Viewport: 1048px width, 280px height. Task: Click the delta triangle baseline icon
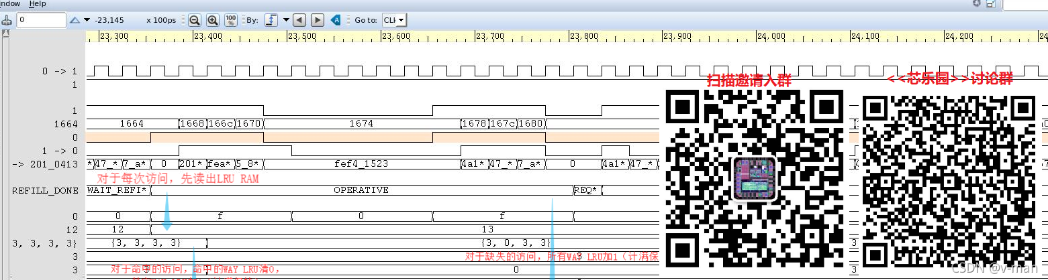75,20
